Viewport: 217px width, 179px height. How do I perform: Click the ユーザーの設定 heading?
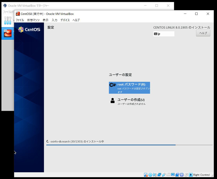(120, 75)
